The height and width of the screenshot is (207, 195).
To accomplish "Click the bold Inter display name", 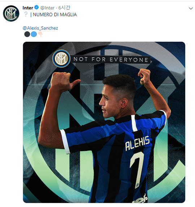I will click(x=28, y=8).
